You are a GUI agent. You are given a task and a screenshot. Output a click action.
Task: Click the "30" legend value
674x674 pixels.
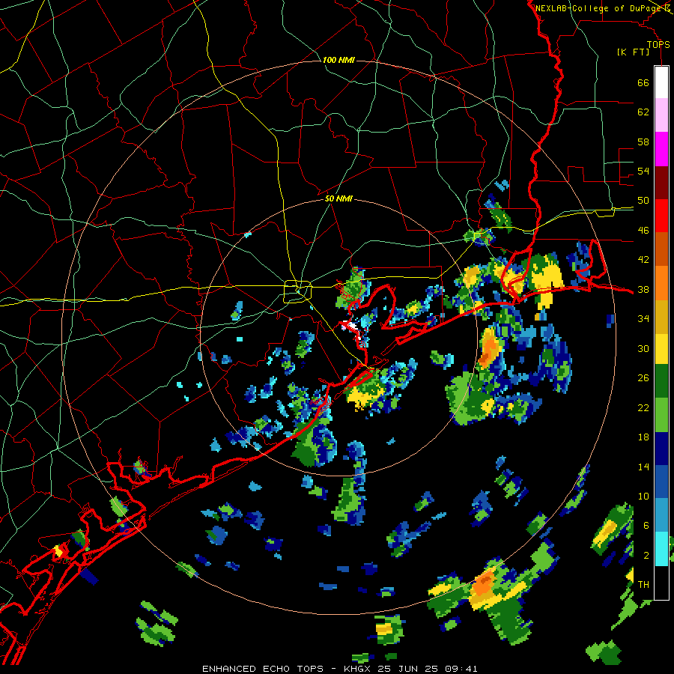pyautogui.click(x=643, y=348)
